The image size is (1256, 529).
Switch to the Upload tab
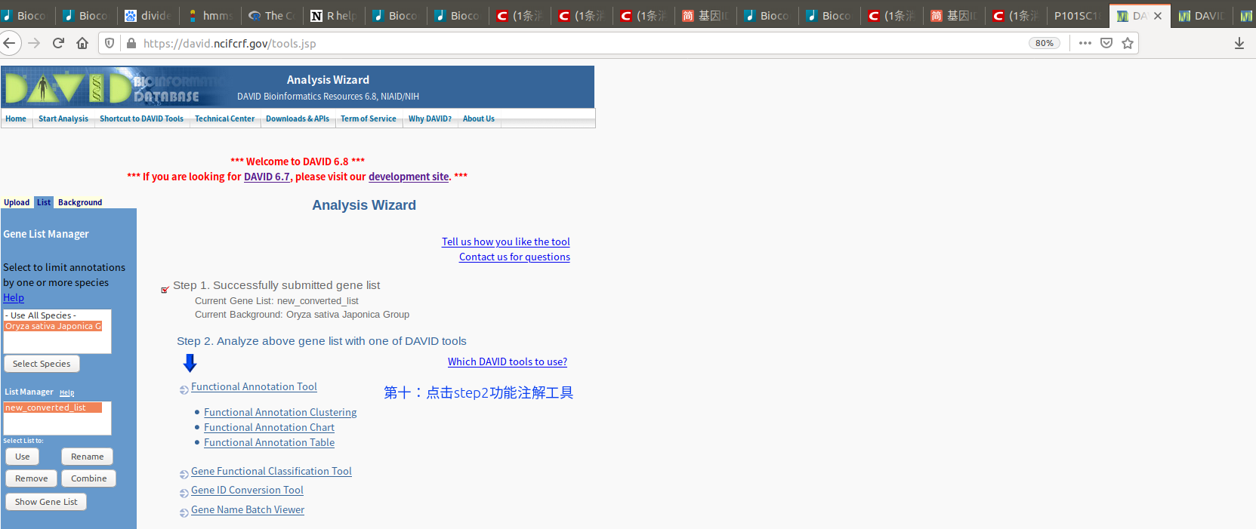coord(17,202)
